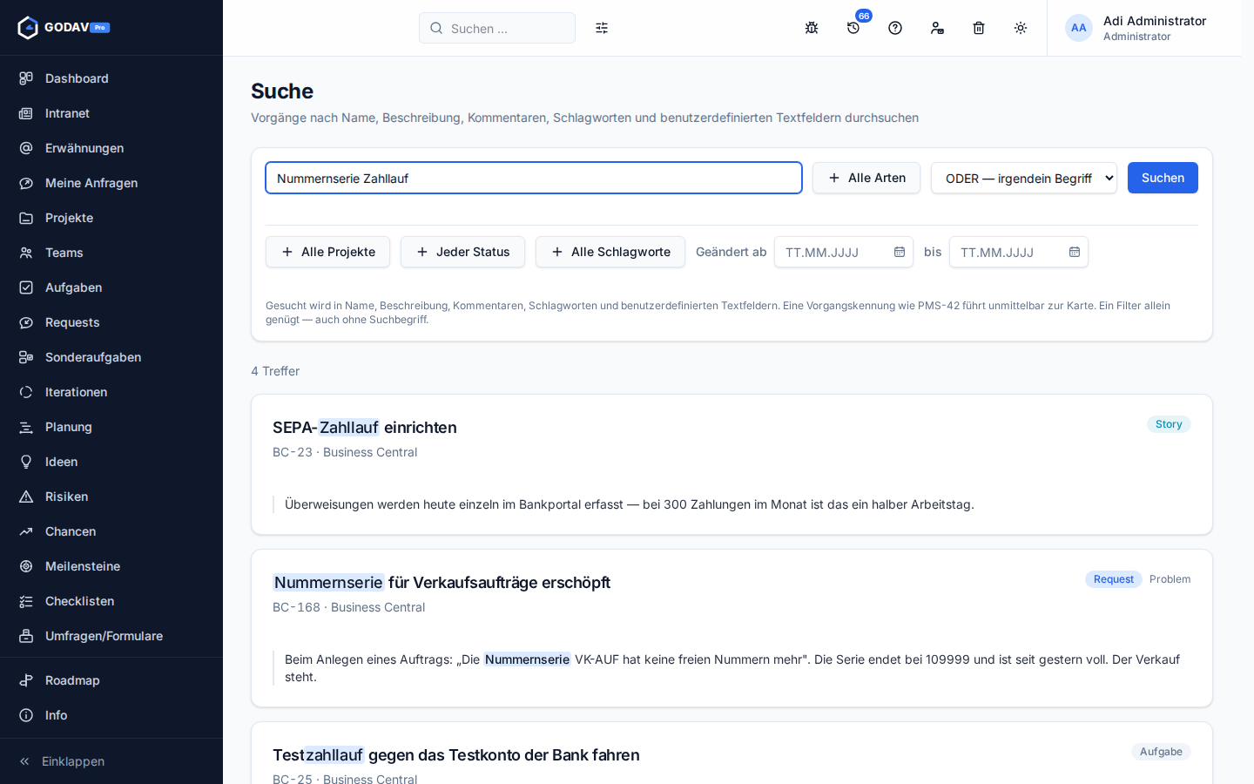Viewport: 1254px width, 784px height.
Task: Click the help question mark icon
Action: 895,28
